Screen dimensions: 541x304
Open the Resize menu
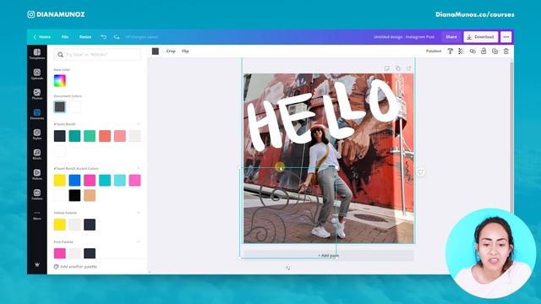(x=85, y=37)
